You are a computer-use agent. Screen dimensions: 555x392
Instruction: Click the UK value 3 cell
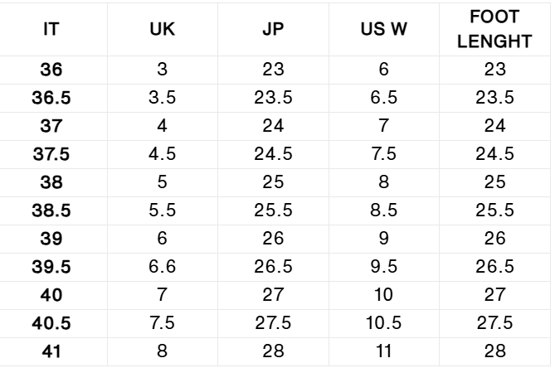(162, 70)
